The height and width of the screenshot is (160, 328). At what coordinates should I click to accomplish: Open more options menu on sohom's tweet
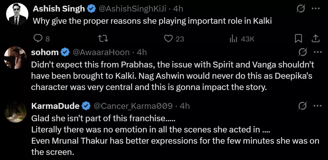point(317,52)
